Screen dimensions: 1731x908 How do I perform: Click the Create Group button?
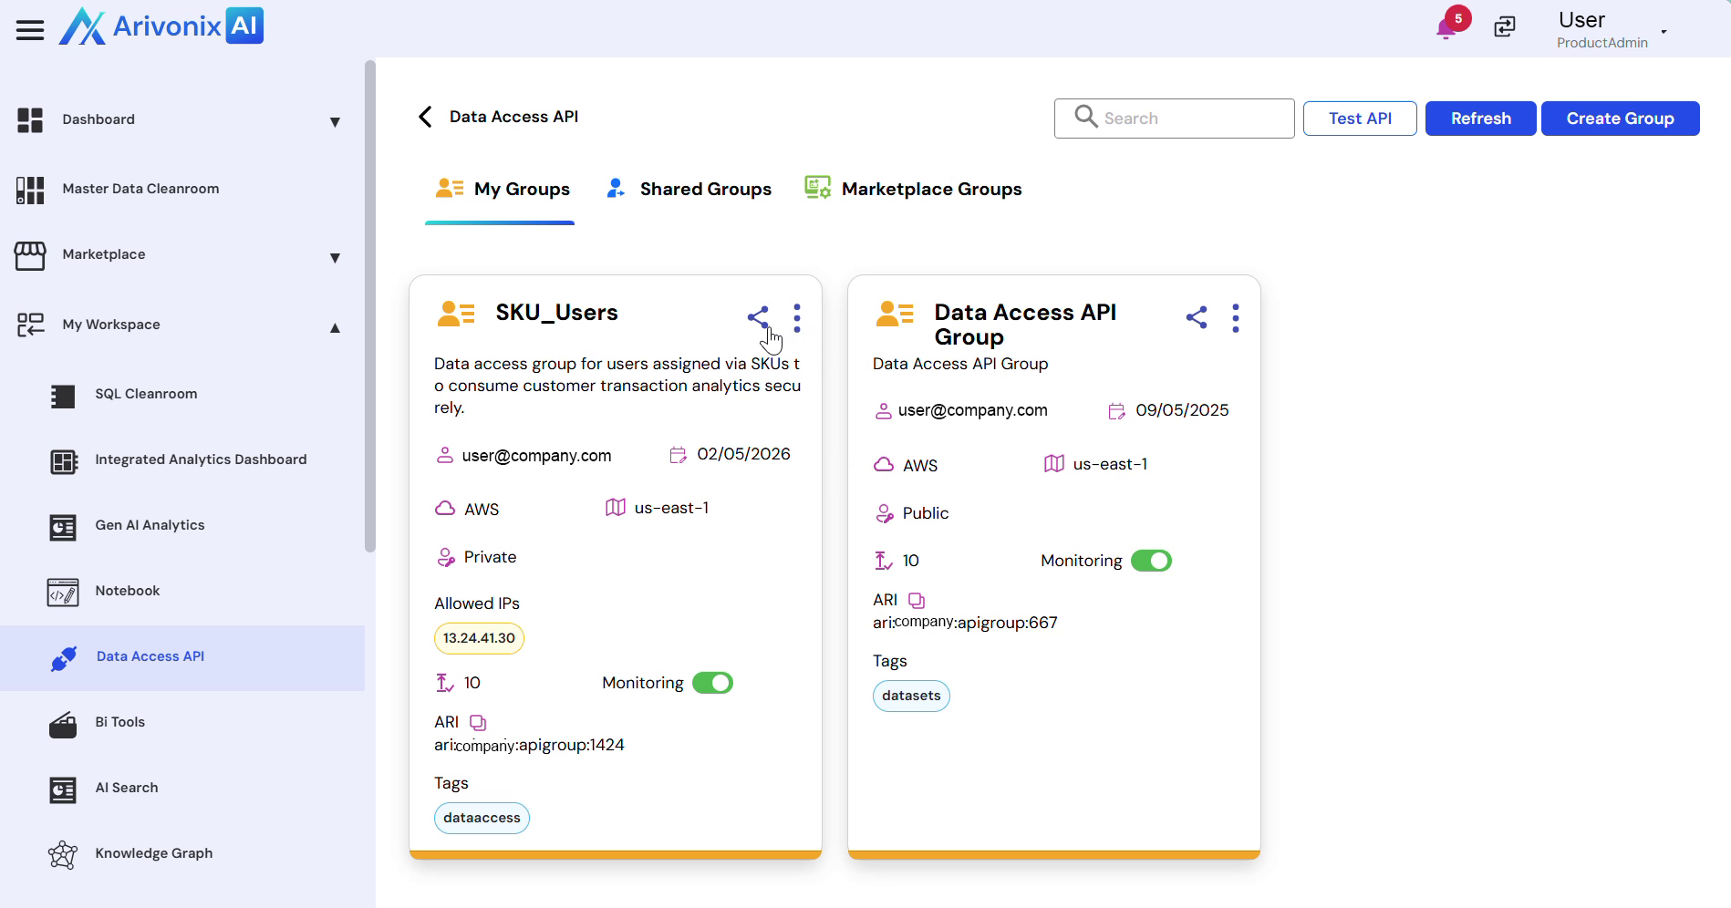point(1620,119)
